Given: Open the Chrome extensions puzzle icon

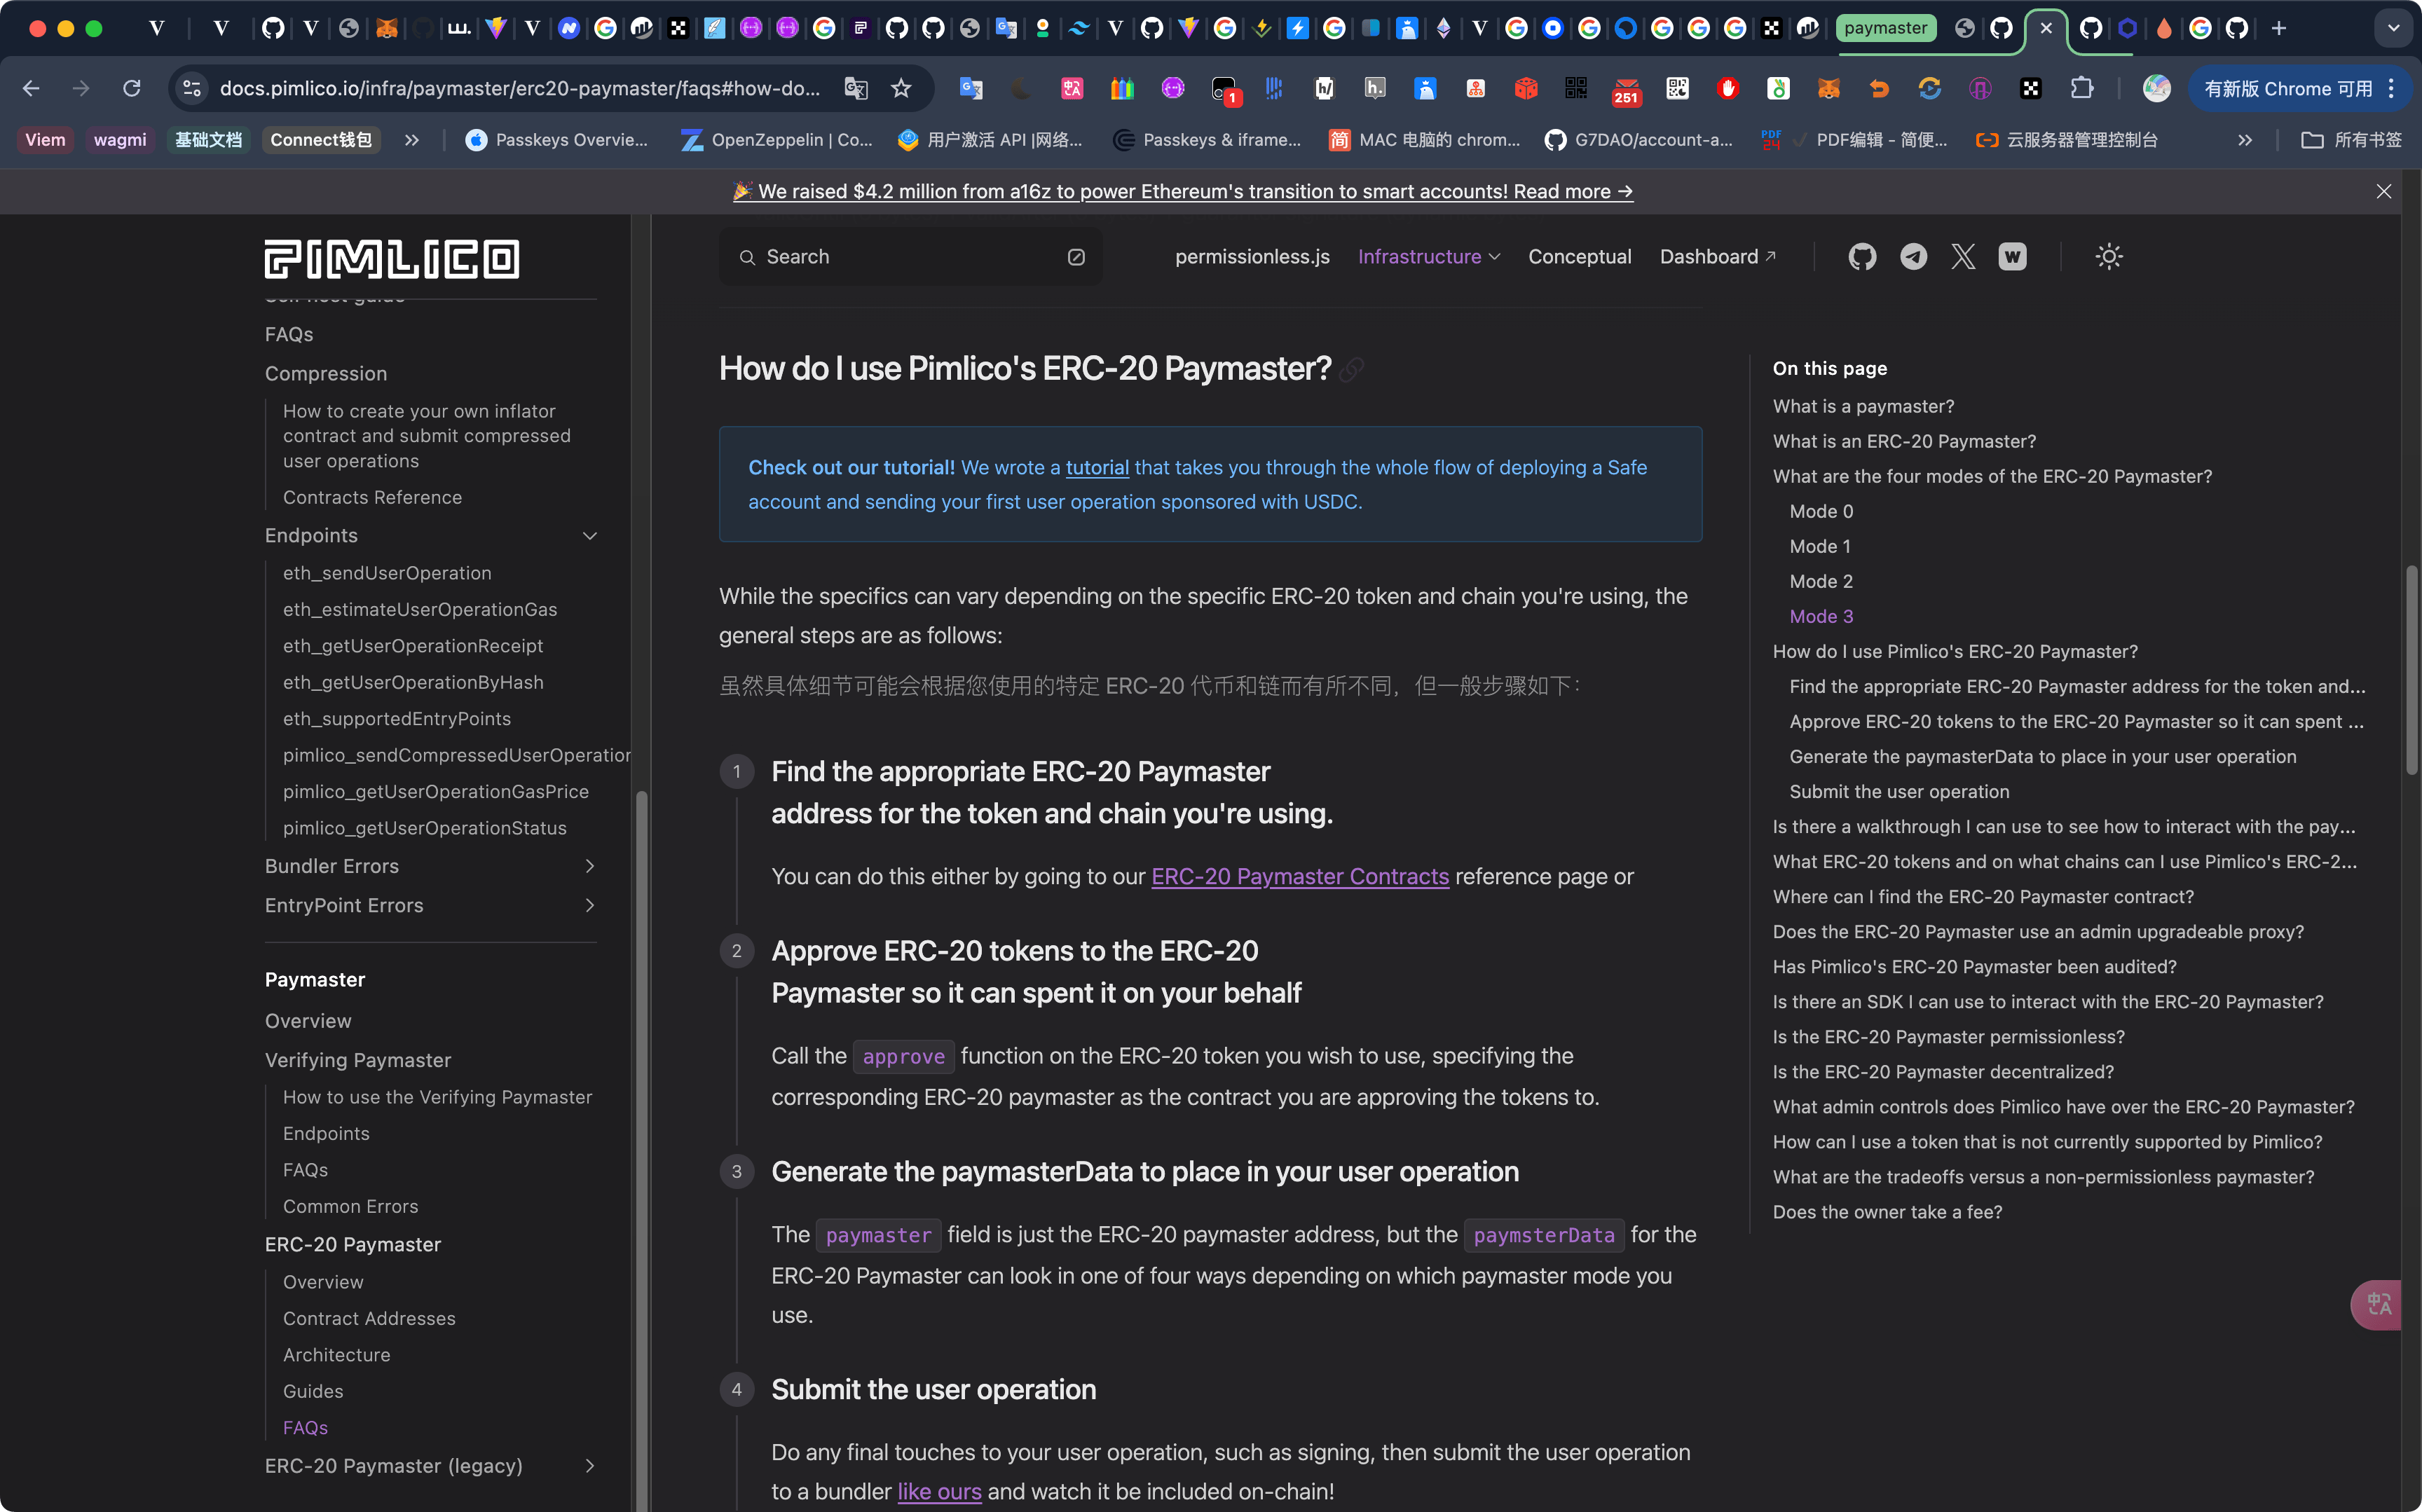Looking at the screenshot, I should coord(2081,89).
